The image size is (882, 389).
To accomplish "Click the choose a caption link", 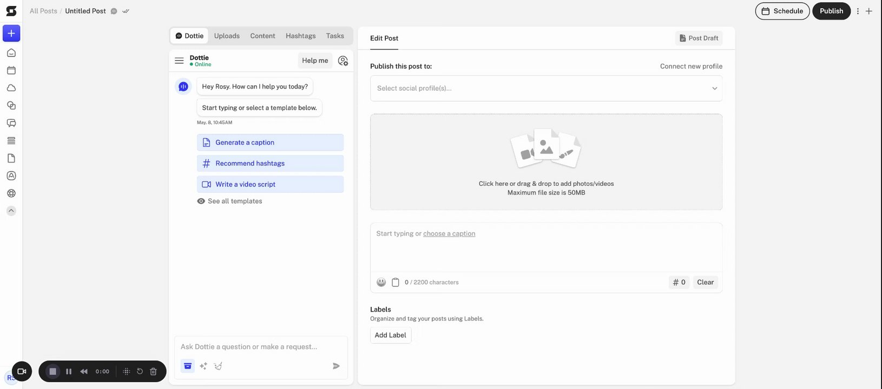I will point(449,234).
